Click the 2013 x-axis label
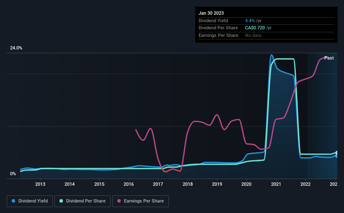Screen dimensions: 344x213 [40, 184]
